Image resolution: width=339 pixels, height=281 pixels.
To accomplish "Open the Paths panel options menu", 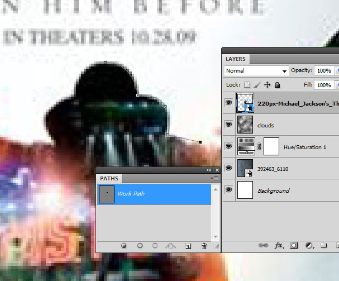I will click(x=214, y=178).
